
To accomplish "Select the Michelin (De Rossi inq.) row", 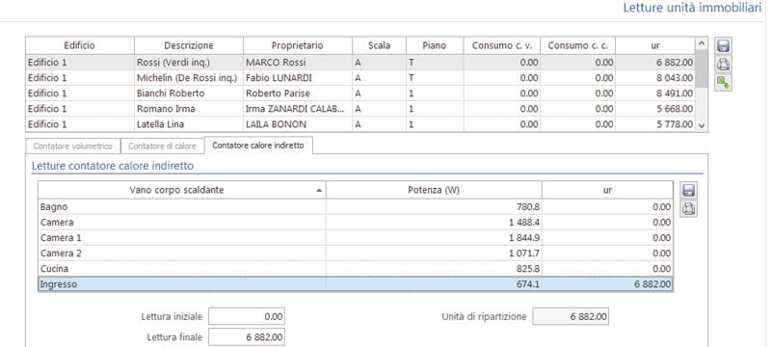I will coord(360,78).
